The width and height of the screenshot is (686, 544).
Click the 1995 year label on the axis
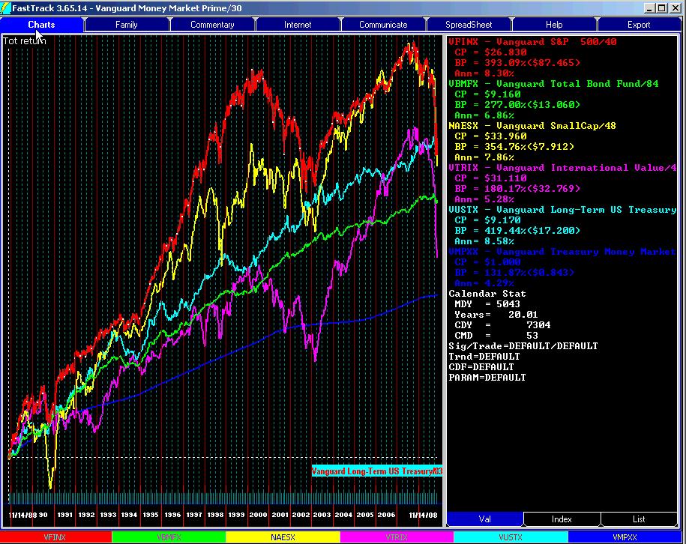coord(151,515)
